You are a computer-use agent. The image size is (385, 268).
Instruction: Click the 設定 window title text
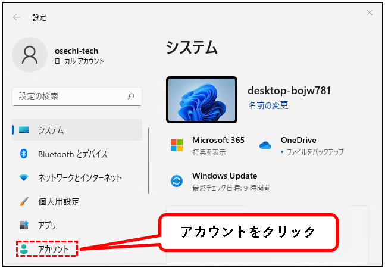[x=39, y=17]
